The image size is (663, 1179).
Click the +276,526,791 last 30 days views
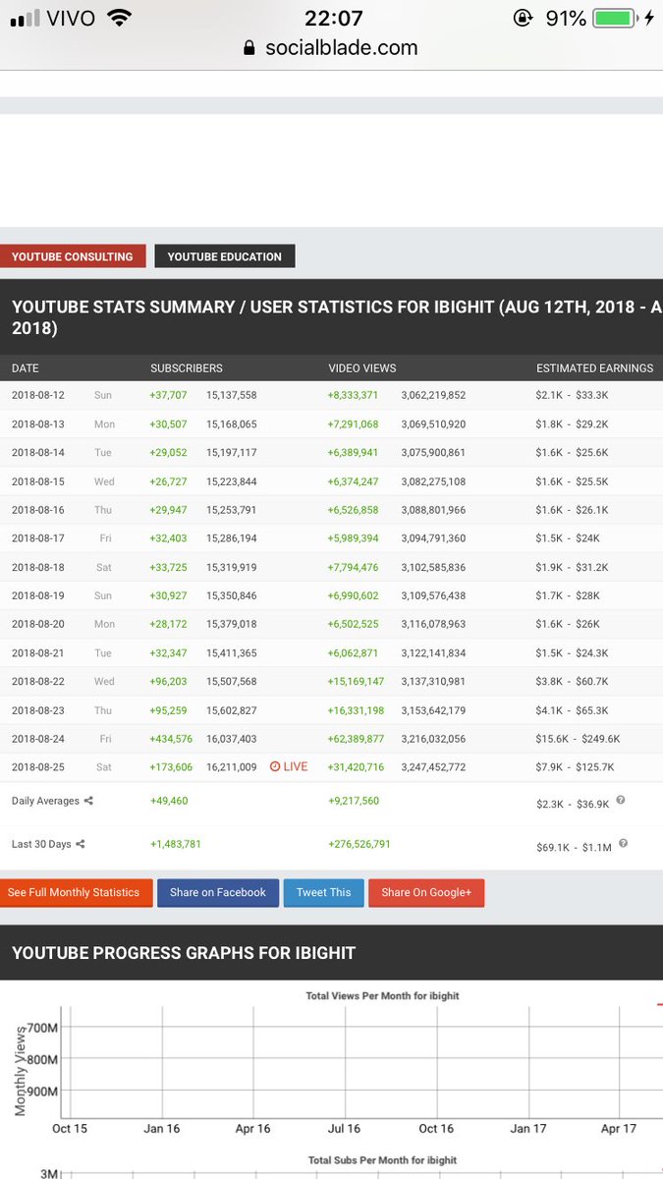click(359, 844)
